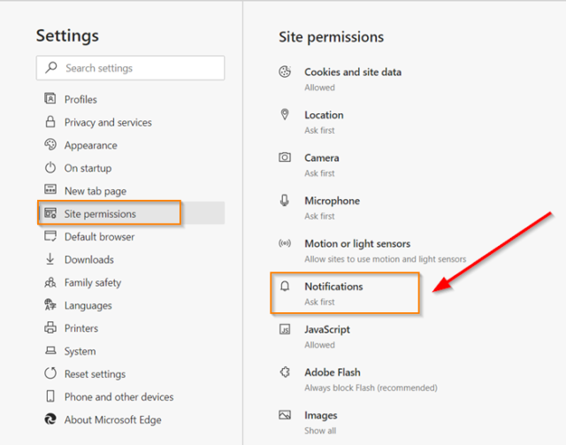Click the Printers icon in sidebar
This screenshot has width=566, height=445.
[50, 328]
